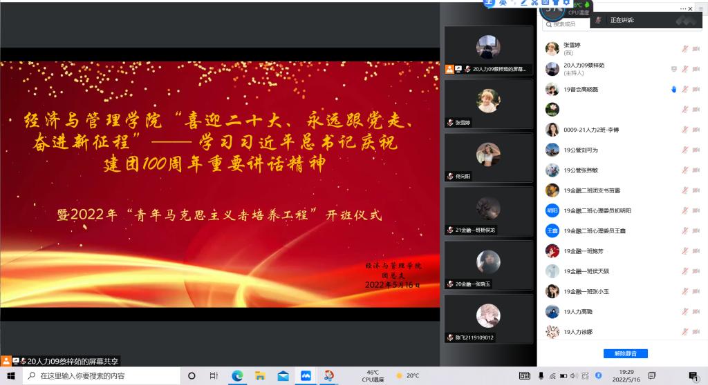Click raised hand icon beside 19音会高晓磊
The image size is (708, 385).
(x=673, y=89)
